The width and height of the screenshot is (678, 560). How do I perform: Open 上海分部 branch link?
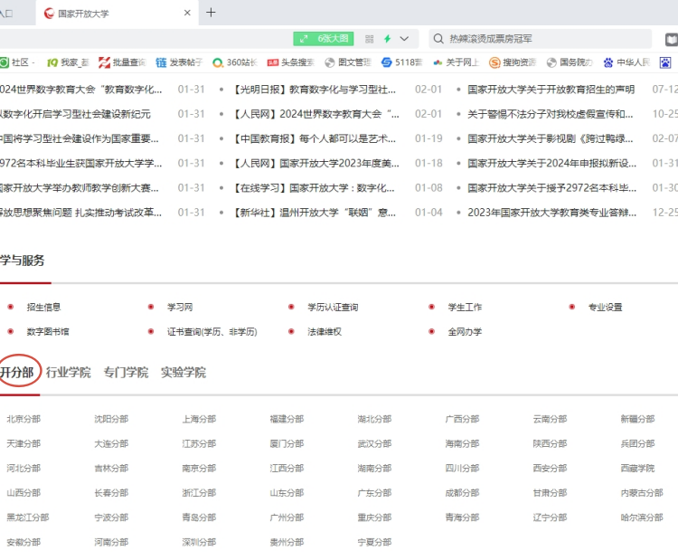click(x=200, y=419)
